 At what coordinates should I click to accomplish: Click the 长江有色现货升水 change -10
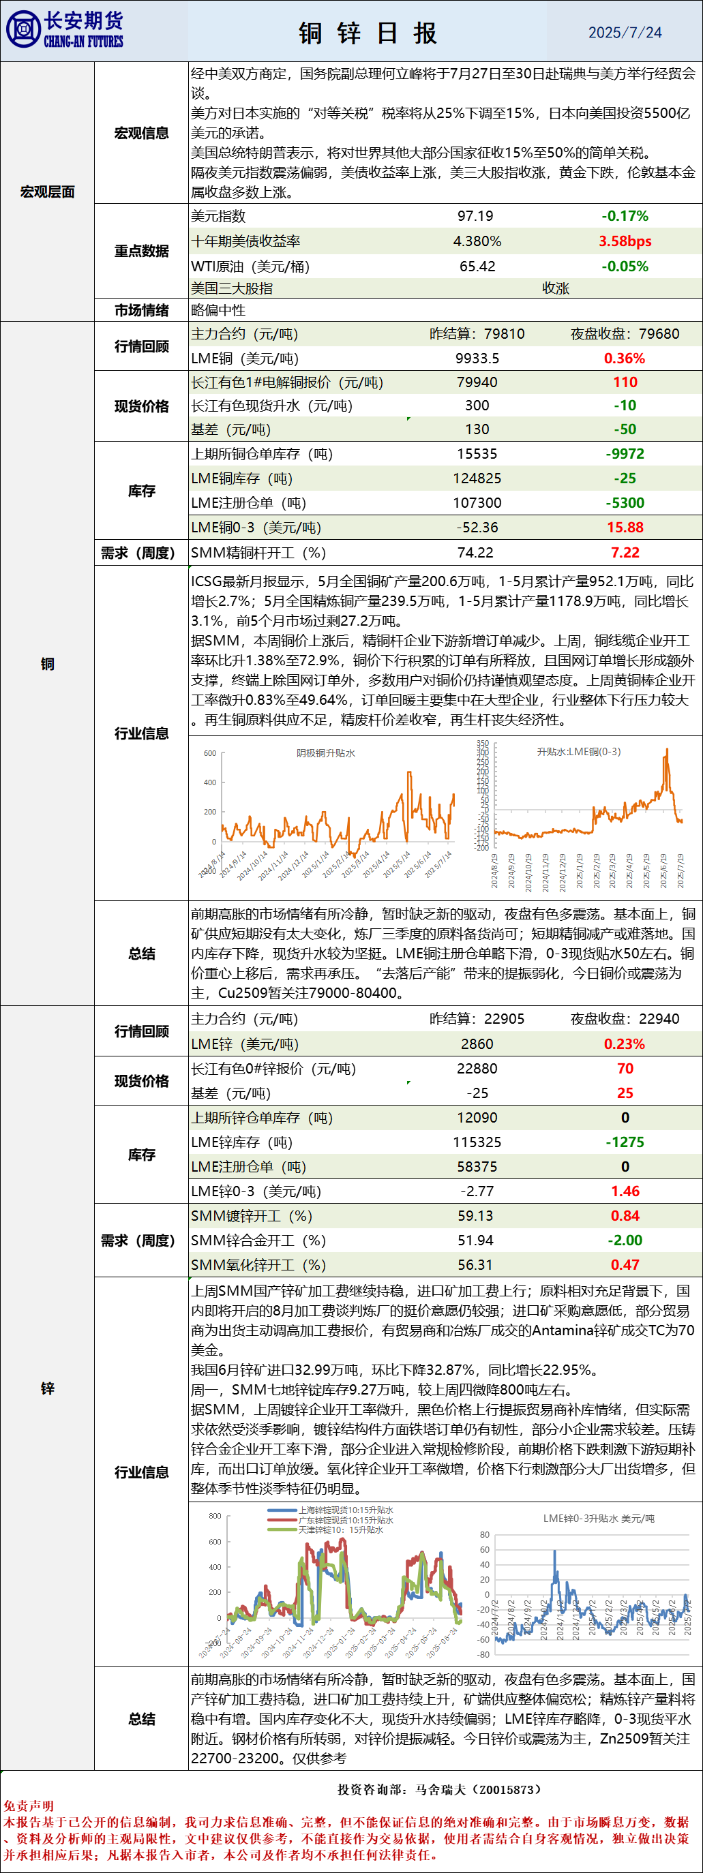(625, 406)
